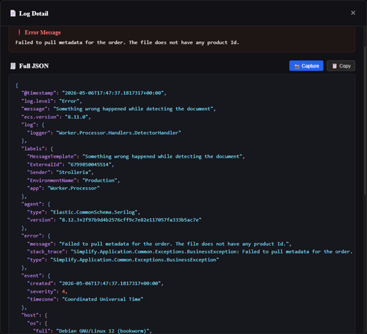Click the logger value DetectorHandler
This screenshot has height=334, width=367.
point(119,133)
